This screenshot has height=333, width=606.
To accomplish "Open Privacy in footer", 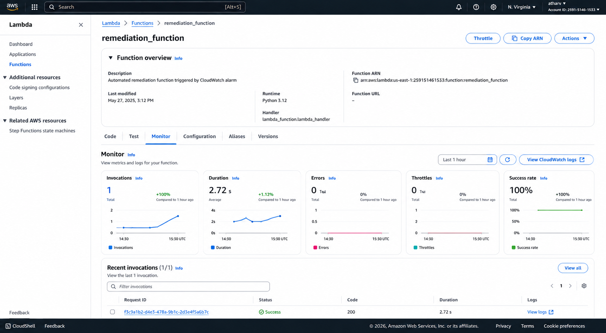I will [x=503, y=326].
